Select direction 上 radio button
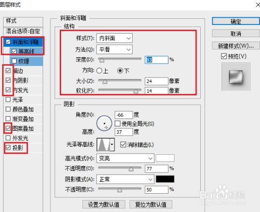Viewport: 260px width, 212px height. click(99, 71)
